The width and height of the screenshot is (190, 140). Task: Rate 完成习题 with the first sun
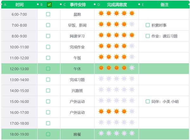[x=101, y=79]
